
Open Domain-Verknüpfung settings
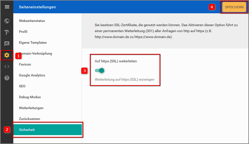(x=35, y=53)
